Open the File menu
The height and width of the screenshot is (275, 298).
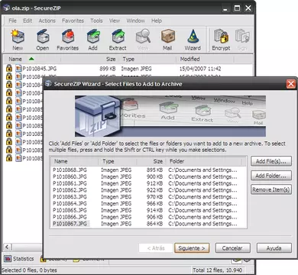tap(12, 21)
